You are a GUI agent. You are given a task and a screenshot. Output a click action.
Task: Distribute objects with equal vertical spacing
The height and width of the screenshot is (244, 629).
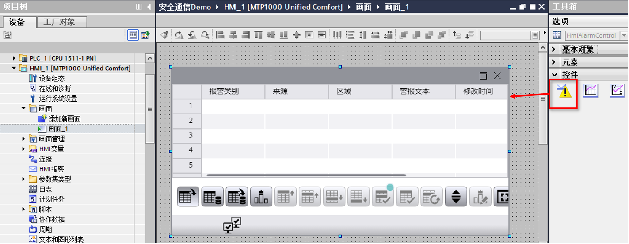[350, 35]
